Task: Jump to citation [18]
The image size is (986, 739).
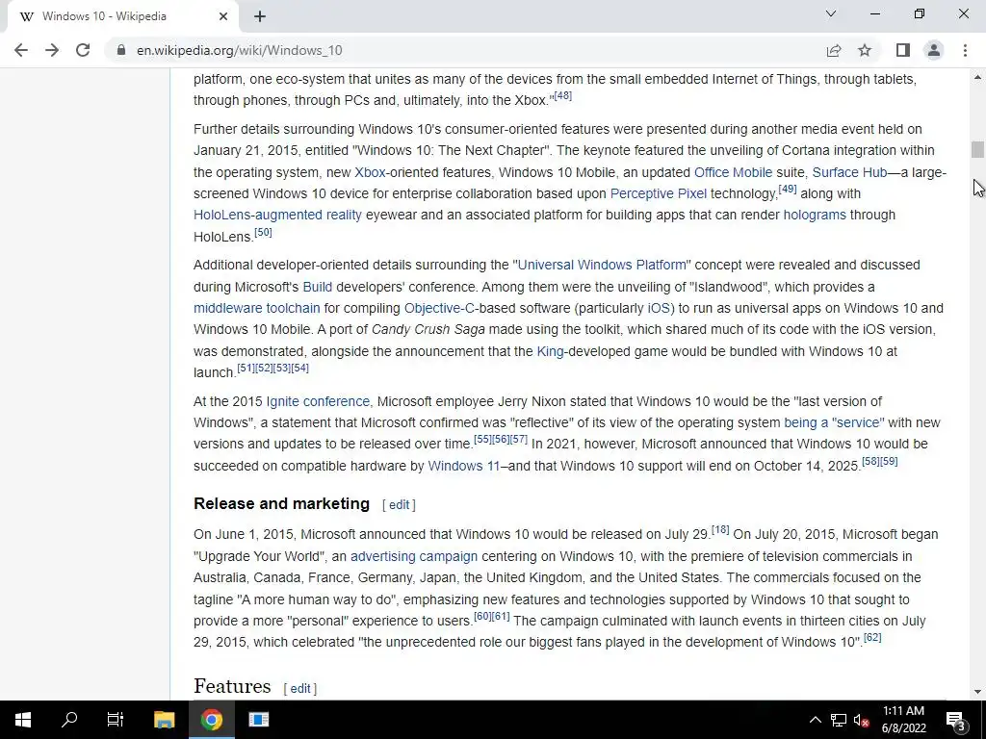Action: (x=720, y=530)
